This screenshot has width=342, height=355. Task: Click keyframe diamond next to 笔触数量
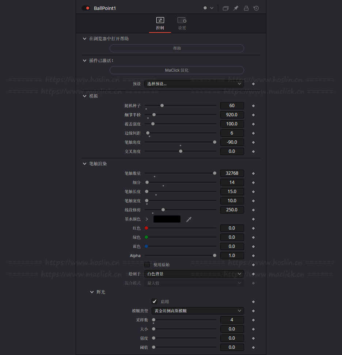tap(253, 174)
